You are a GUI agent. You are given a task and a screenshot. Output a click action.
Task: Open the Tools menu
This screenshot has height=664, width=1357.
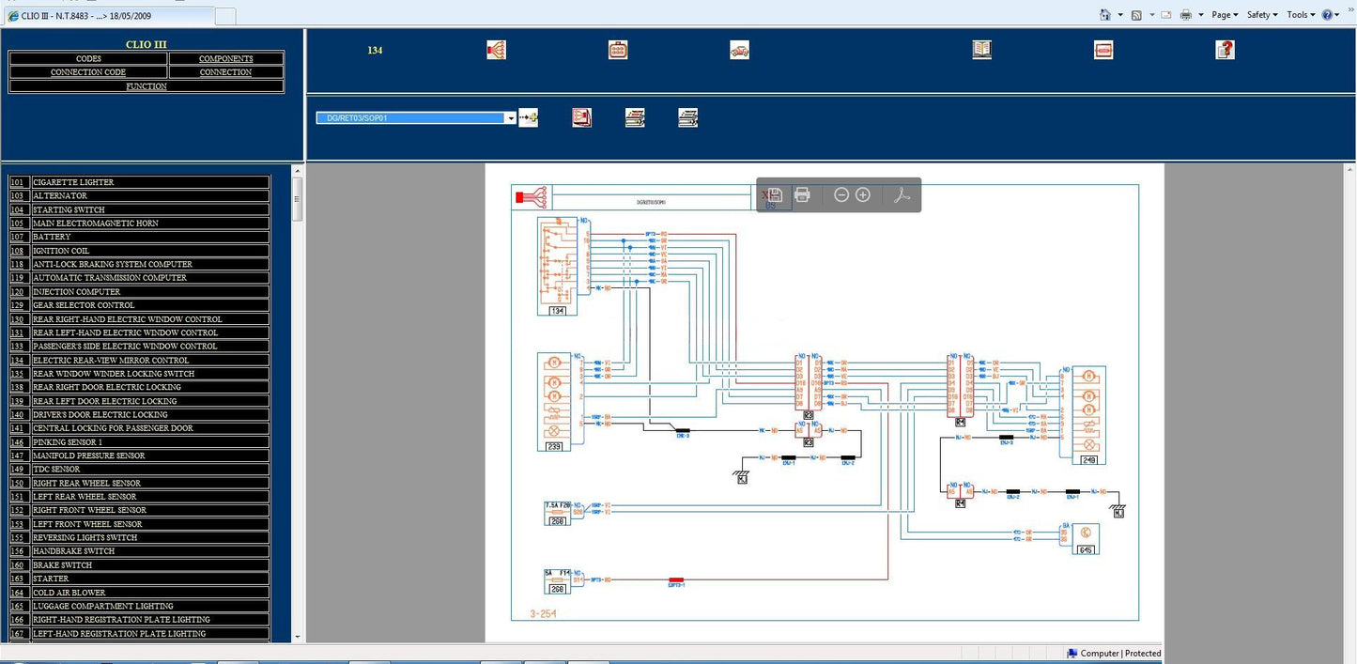point(1301,15)
